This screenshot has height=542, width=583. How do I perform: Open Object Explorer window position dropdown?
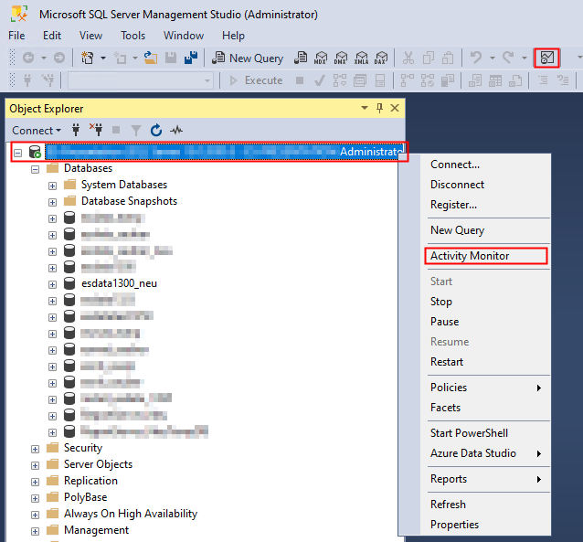click(365, 108)
